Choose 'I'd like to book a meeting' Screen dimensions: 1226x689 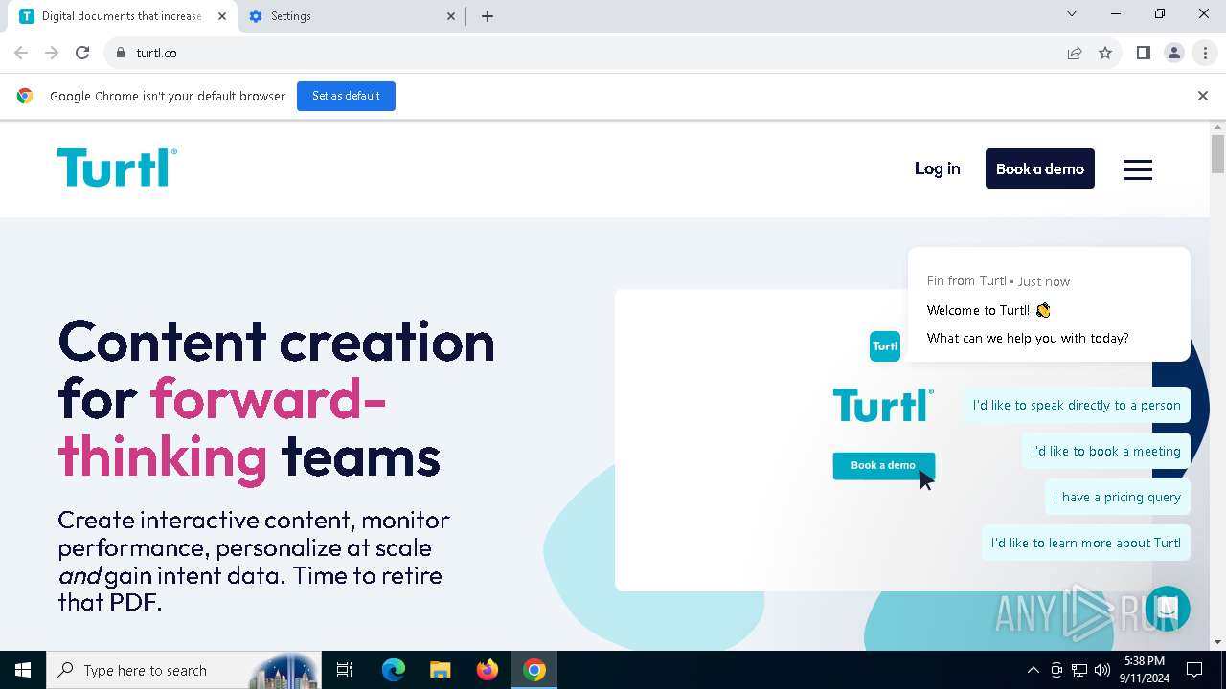(1106, 451)
